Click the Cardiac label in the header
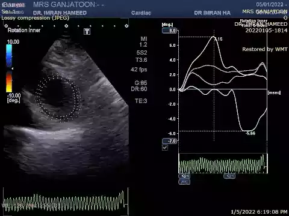The width and height of the screenshot is (289, 216). coord(141,13)
